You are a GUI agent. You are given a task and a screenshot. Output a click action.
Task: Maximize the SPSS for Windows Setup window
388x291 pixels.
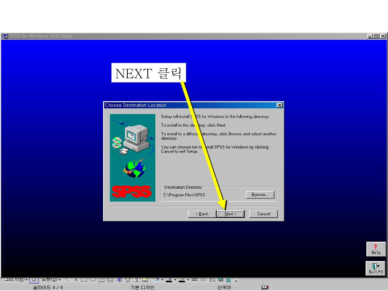click(x=376, y=36)
